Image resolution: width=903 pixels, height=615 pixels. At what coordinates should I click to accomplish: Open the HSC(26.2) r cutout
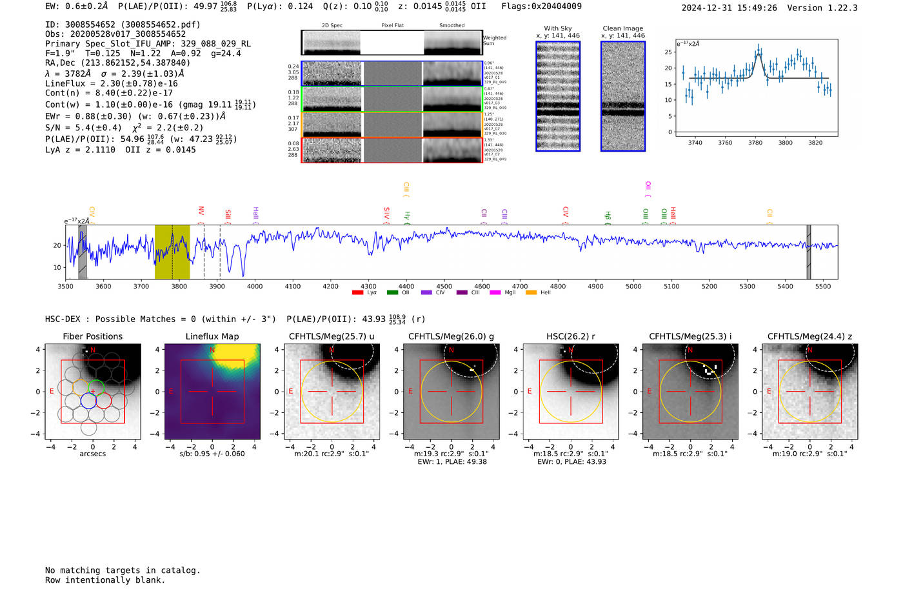571,392
